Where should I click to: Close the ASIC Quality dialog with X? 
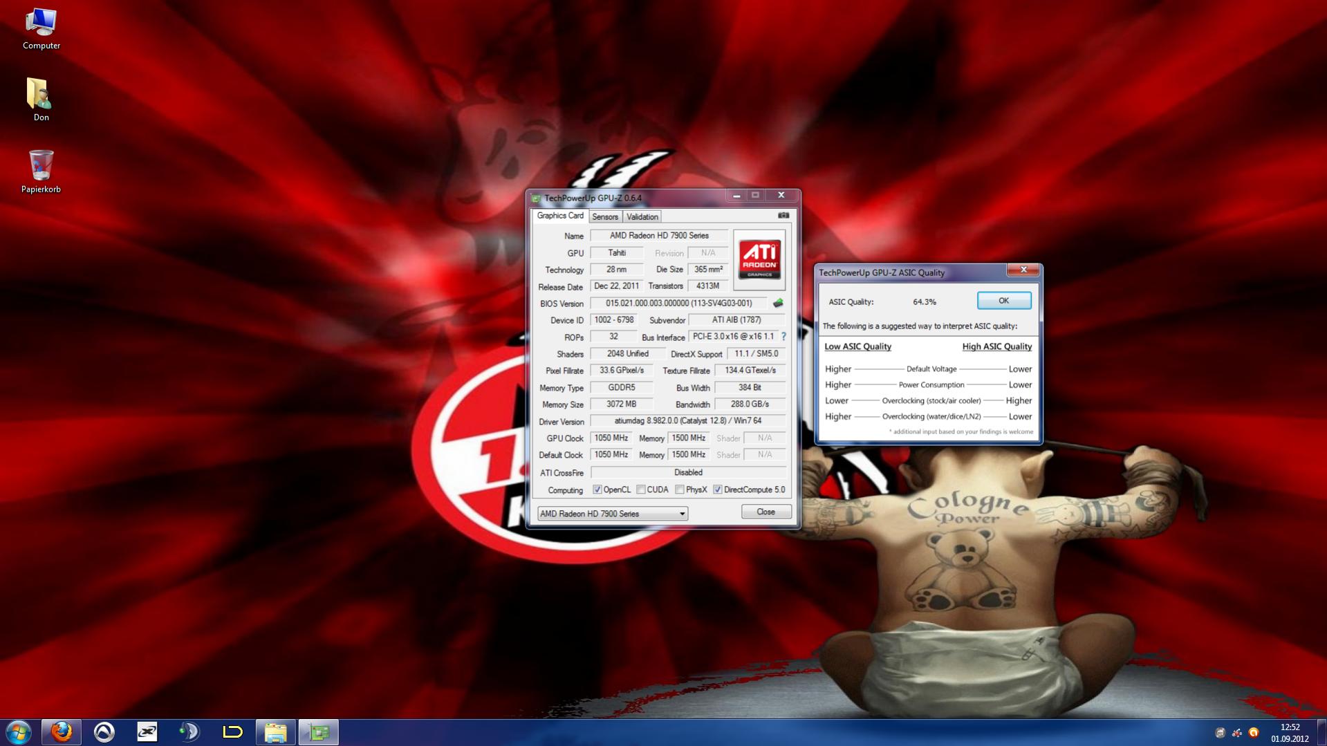(x=1023, y=270)
